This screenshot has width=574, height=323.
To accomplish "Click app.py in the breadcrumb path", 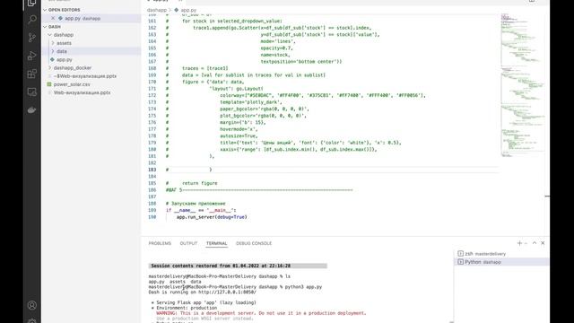I will click(x=188, y=10).
